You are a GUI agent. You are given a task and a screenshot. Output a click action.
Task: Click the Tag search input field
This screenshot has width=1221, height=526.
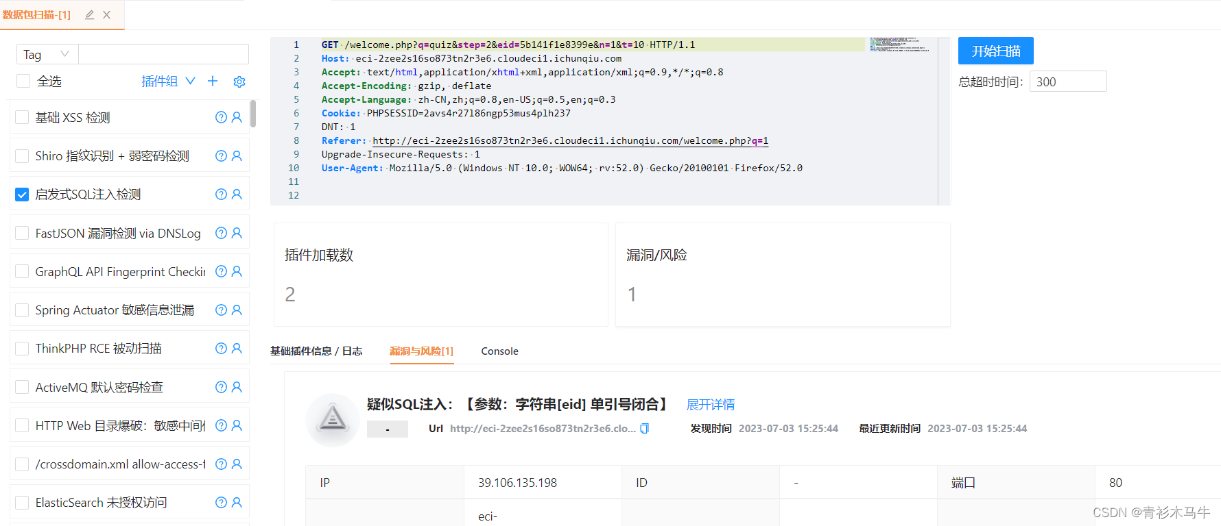point(164,54)
